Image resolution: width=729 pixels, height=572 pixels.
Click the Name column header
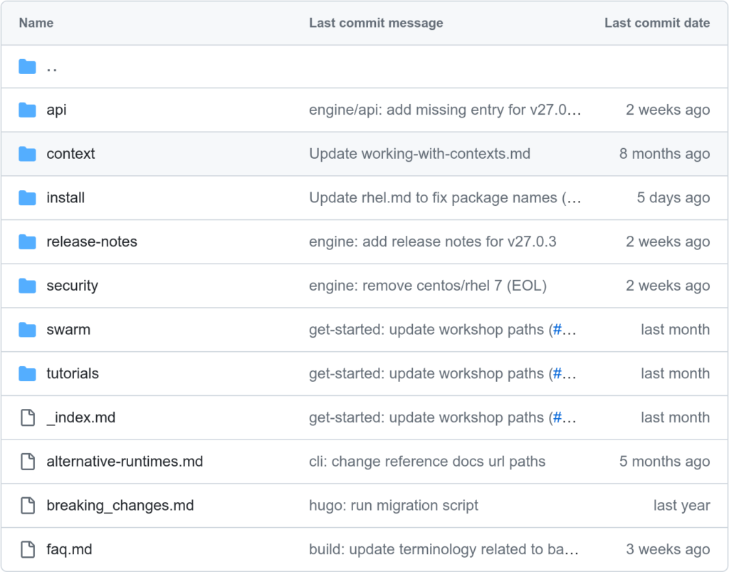click(36, 23)
